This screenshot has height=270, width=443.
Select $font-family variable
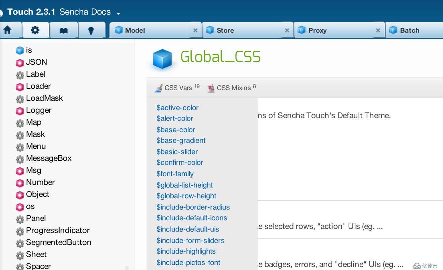point(175,174)
